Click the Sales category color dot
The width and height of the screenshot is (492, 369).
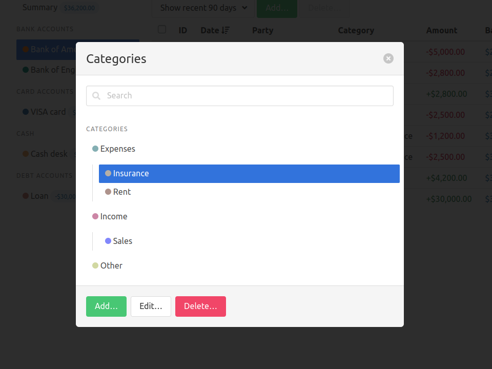(108, 241)
